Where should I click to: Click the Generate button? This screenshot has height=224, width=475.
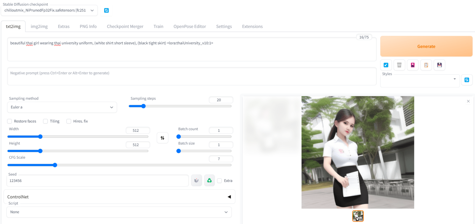[x=426, y=46]
